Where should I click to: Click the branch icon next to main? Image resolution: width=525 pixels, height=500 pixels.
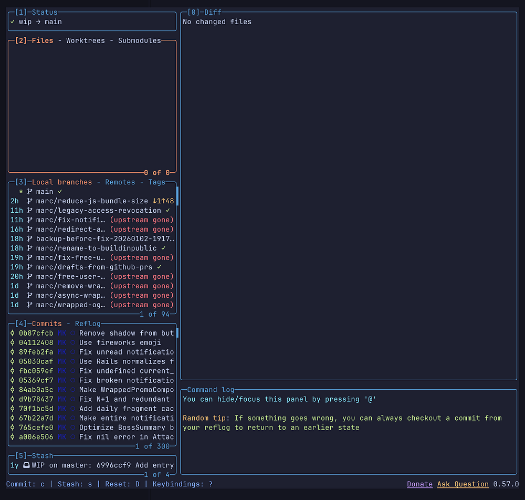[x=29, y=192]
